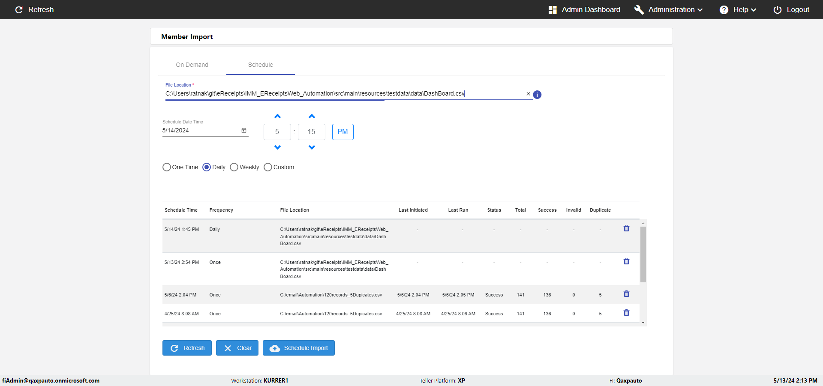Delete the 5/13/24 2:54 PM schedule row
823x386 pixels.
(626, 261)
